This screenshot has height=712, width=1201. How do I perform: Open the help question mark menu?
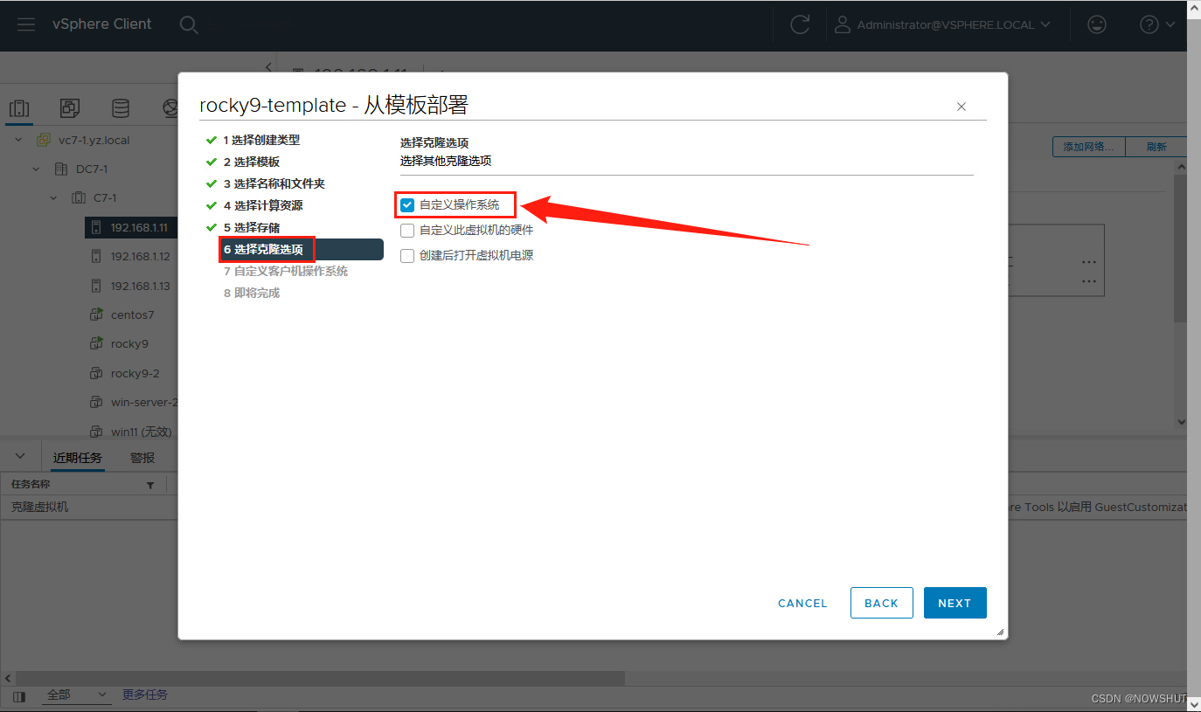pyautogui.click(x=1157, y=24)
